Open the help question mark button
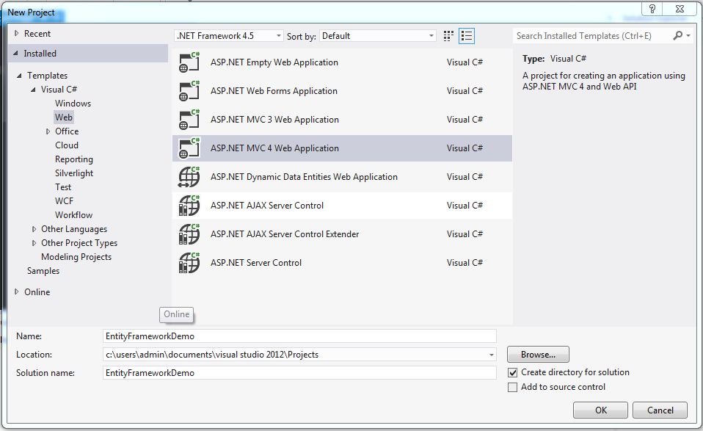Image resolution: width=703 pixels, height=431 pixels. pyautogui.click(x=652, y=9)
